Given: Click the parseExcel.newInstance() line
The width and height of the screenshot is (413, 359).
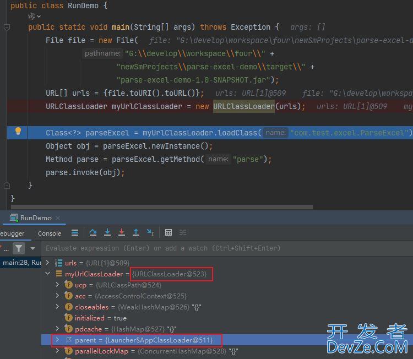Looking at the screenshot, I should 129,146.
